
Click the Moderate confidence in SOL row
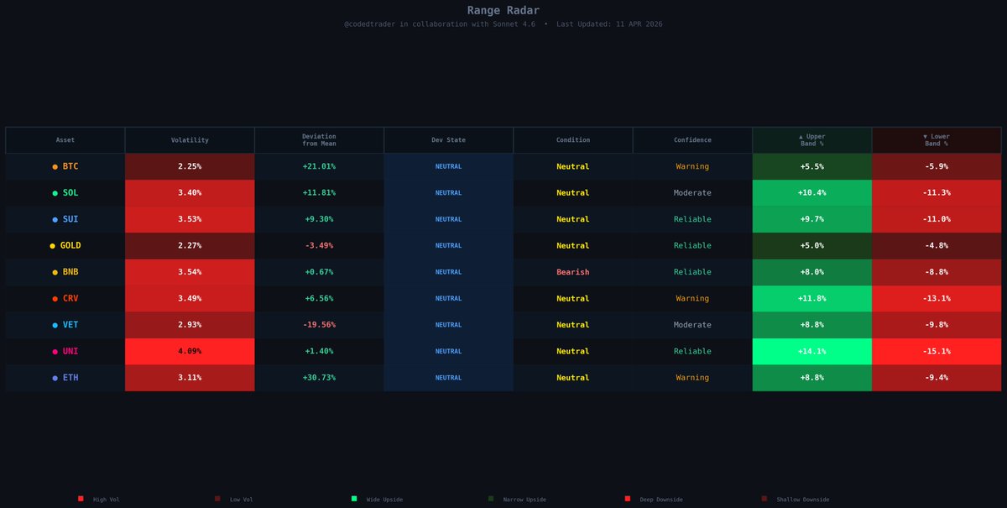[x=692, y=193]
